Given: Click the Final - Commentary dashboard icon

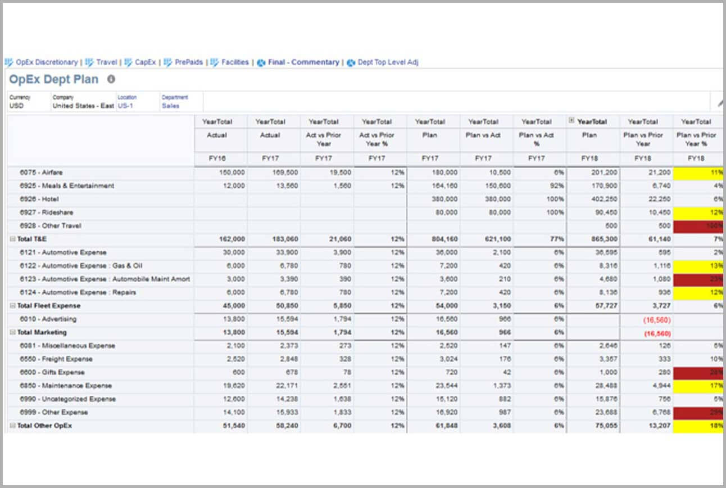Looking at the screenshot, I should click(x=261, y=62).
